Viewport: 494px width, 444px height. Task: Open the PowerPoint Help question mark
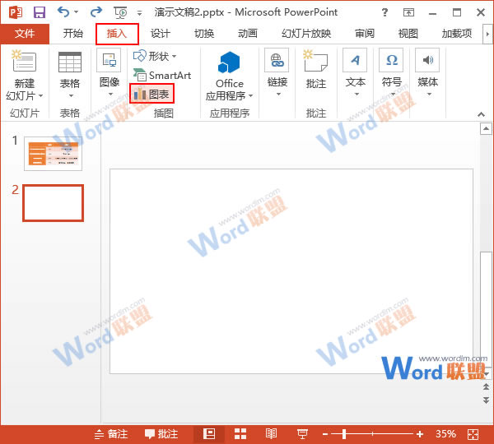pos(384,12)
